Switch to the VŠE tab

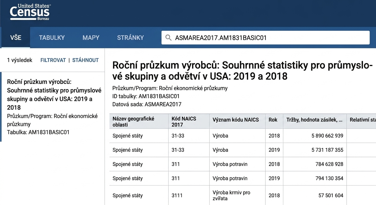point(16,38)
